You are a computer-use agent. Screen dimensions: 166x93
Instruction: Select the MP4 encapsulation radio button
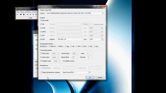pos(77,47)
